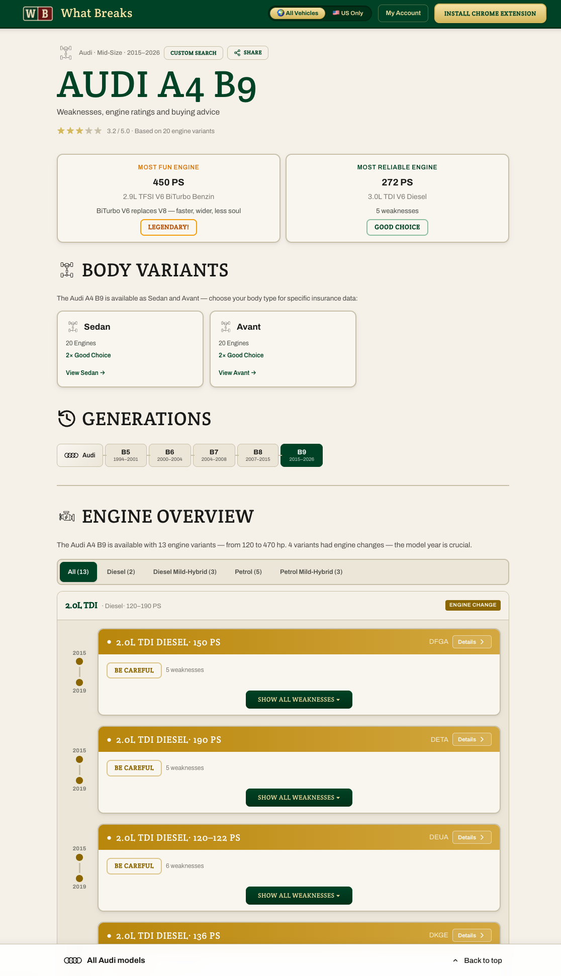
Task: Select the Petrol (5) tab
Action: pos(248,572)
